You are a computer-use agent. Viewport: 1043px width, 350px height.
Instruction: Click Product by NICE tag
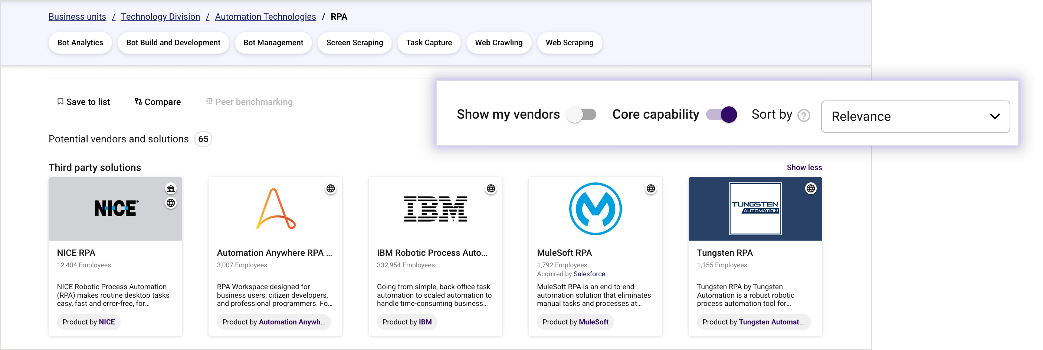pos(89,322)
